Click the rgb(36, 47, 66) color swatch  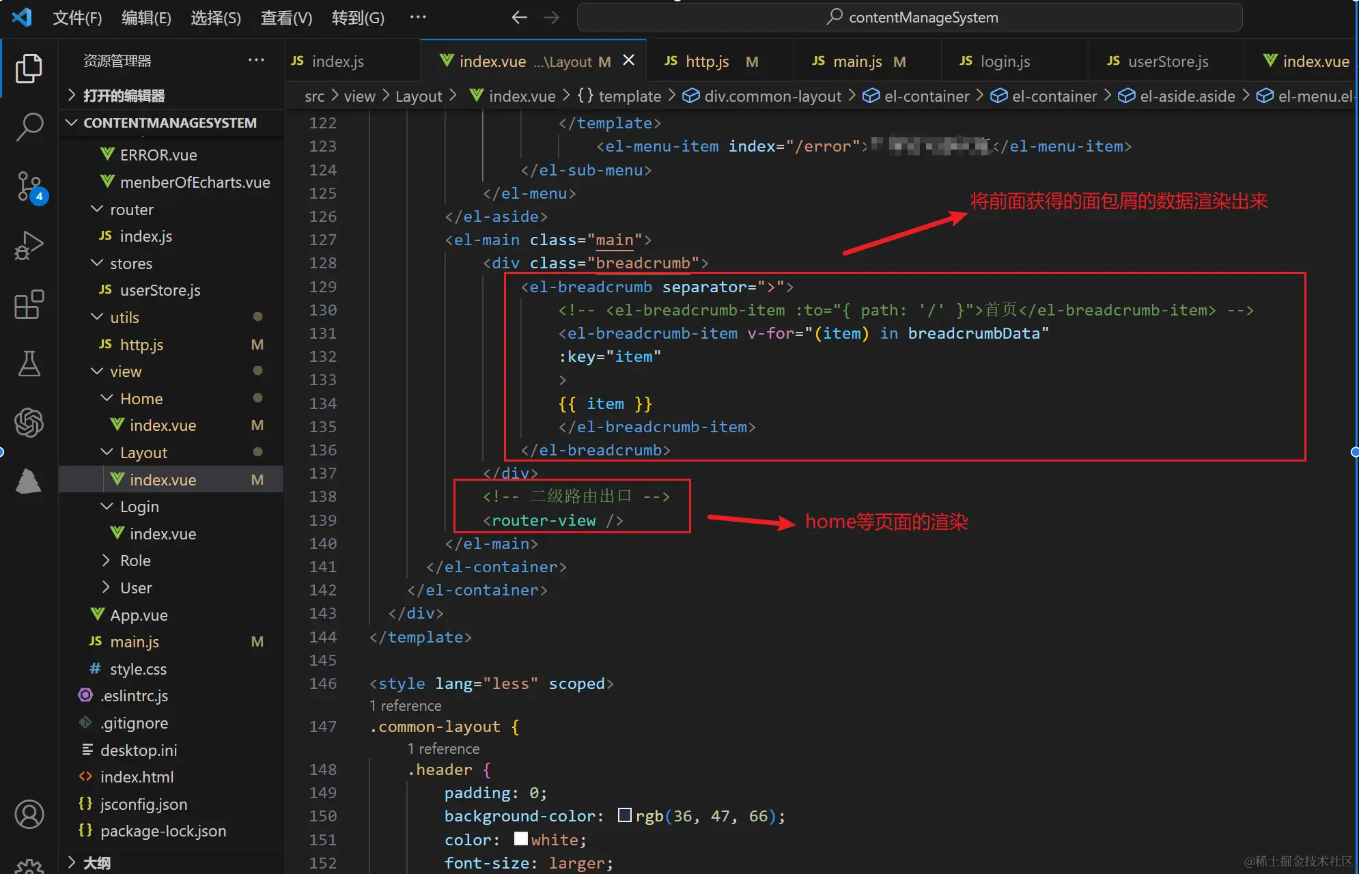point(624,815)
